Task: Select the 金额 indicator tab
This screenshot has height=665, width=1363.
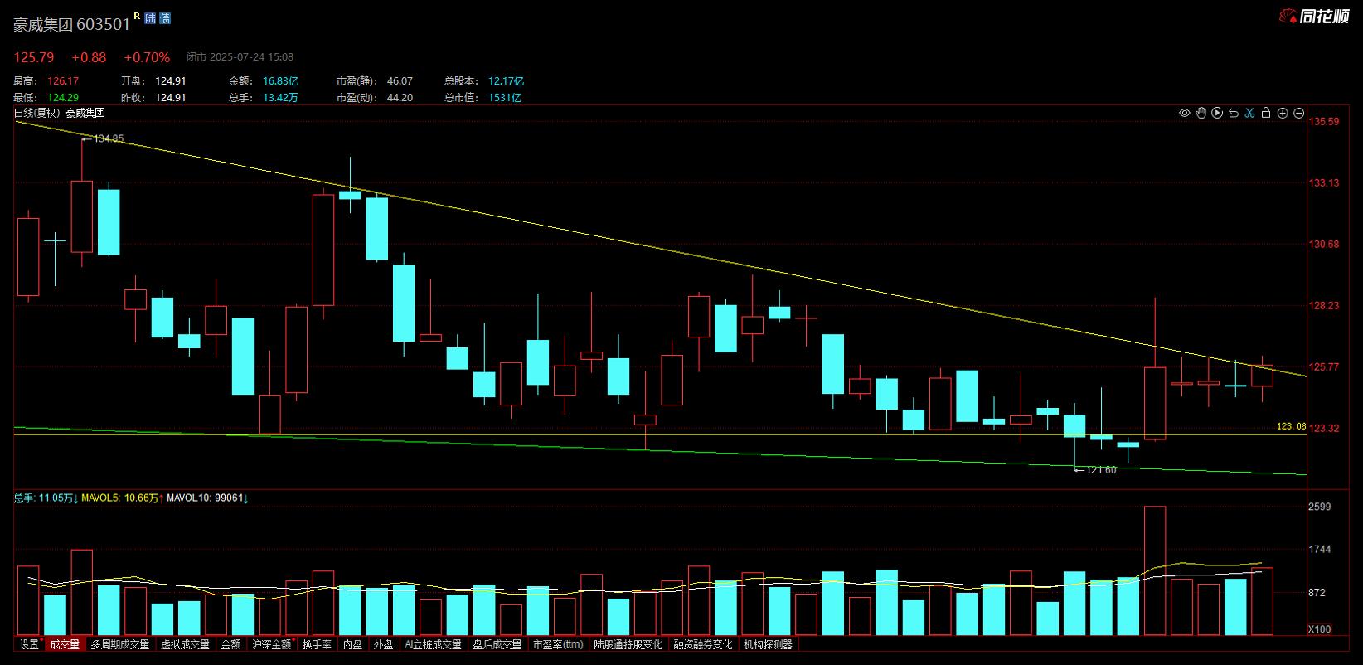Action: (x=230, y=644)
